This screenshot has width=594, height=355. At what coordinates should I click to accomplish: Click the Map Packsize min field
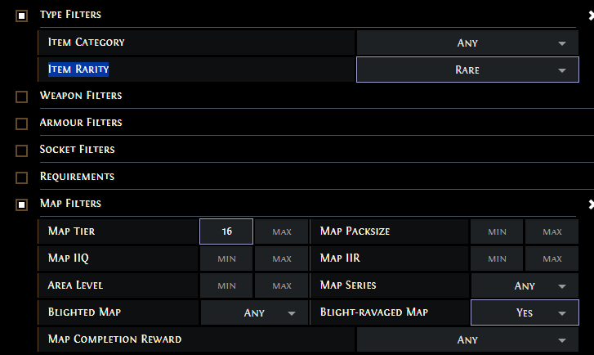click(x=497, y=231)
